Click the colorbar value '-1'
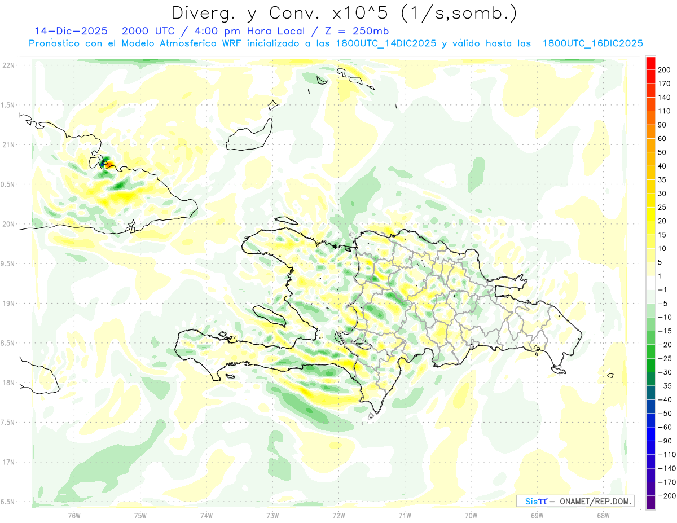677x523 pixels. [663, 289]
